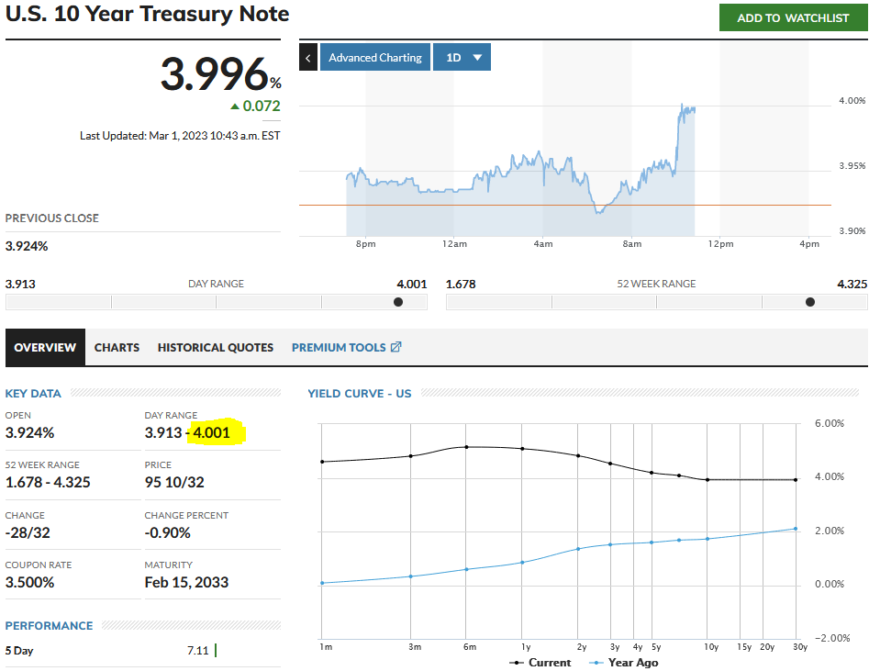Click the 4.00% axis label on intraday chart

click(852, 101)
